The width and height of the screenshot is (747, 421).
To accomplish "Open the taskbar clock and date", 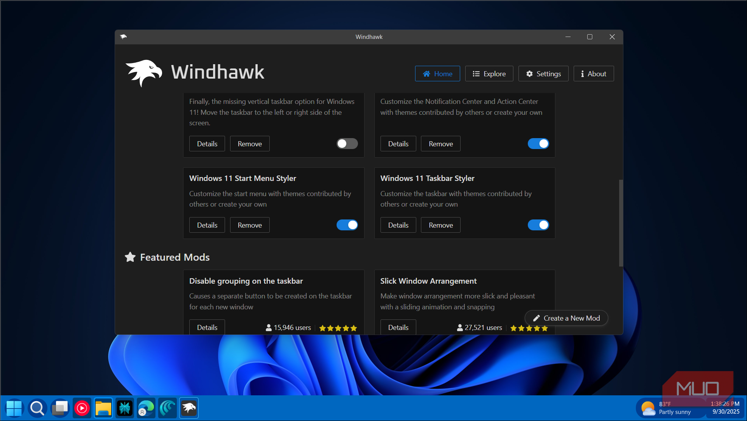I will 725,408.
